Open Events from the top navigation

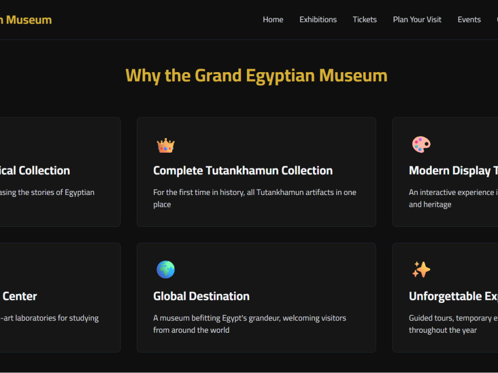469,20
